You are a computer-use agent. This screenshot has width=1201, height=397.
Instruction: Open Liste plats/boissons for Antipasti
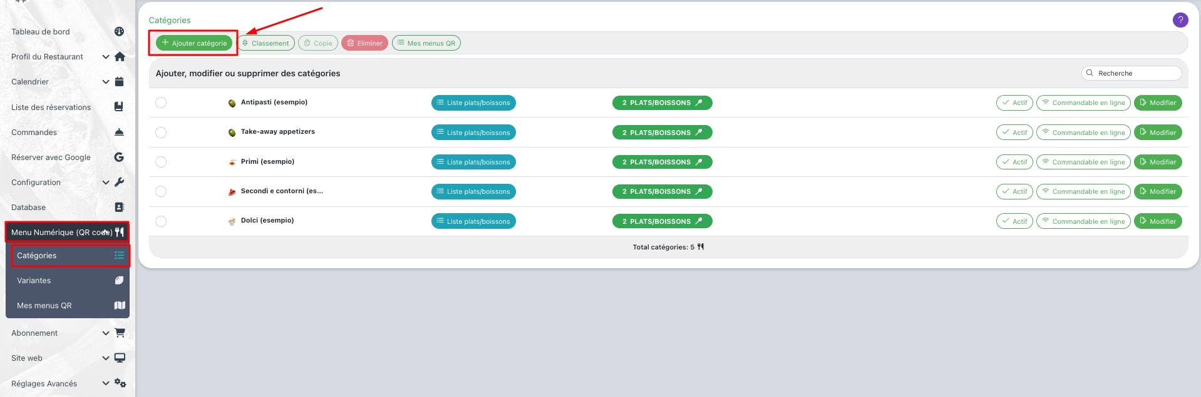click(473, 103)
